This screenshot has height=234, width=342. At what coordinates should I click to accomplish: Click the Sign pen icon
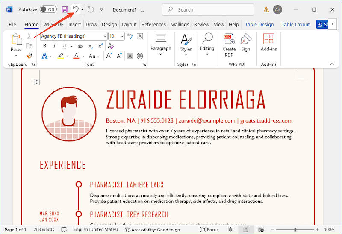point(245,44)
